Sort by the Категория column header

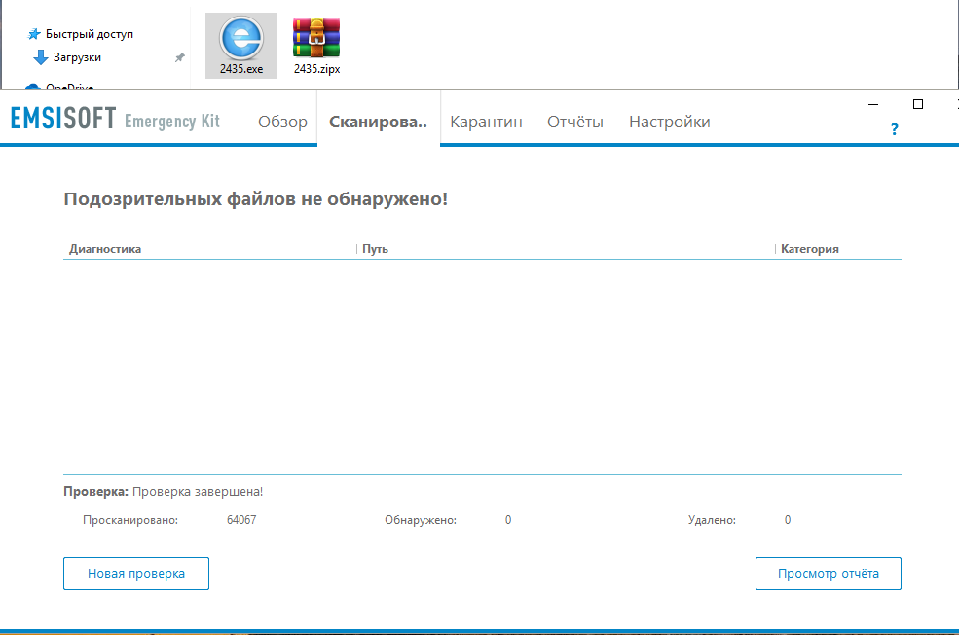pos(810,249)
